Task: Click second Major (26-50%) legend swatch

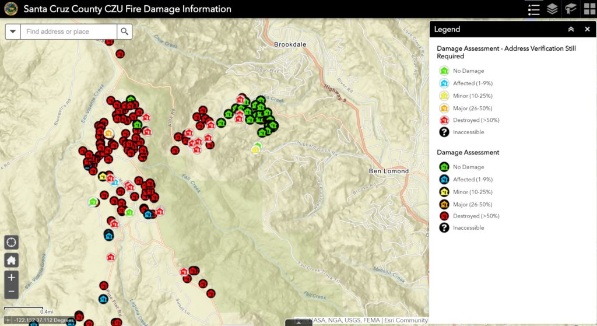Action: click(x=444, y=205)
